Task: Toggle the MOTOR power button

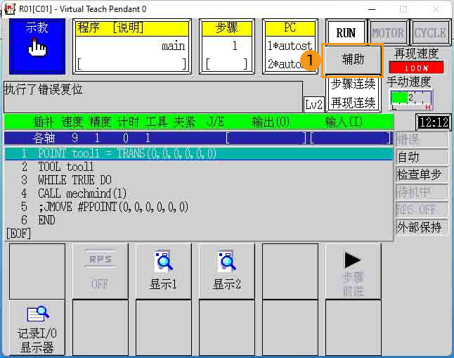Action: click(x=388, y=33)
